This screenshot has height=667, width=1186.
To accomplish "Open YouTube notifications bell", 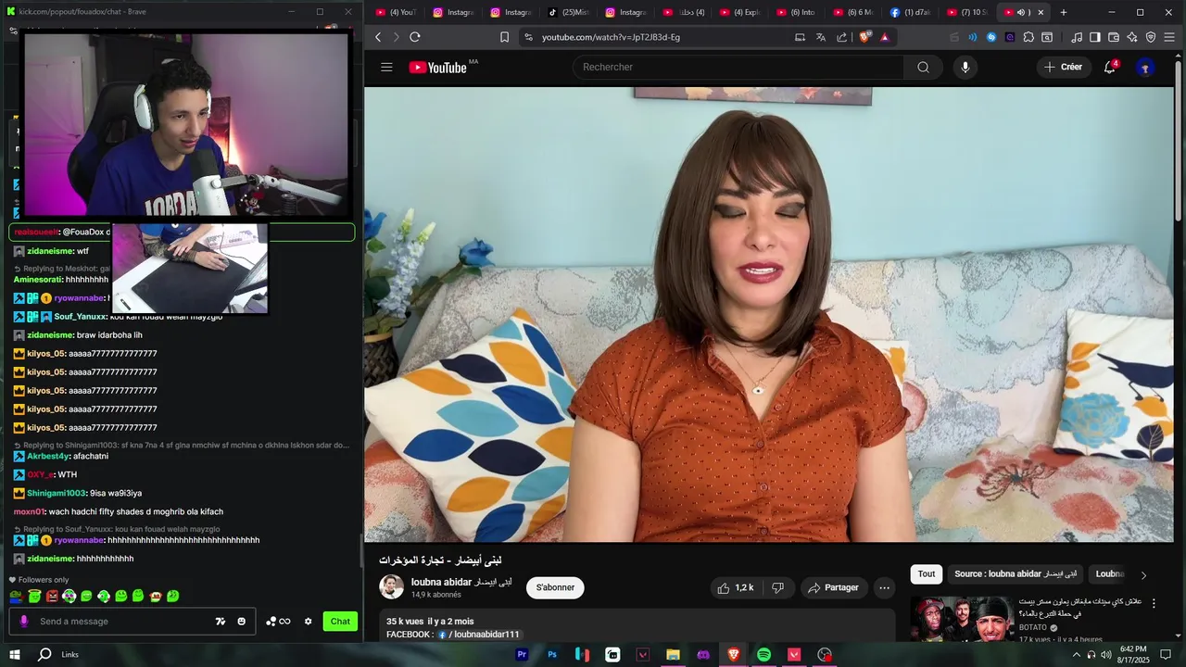I will 1109,67.
